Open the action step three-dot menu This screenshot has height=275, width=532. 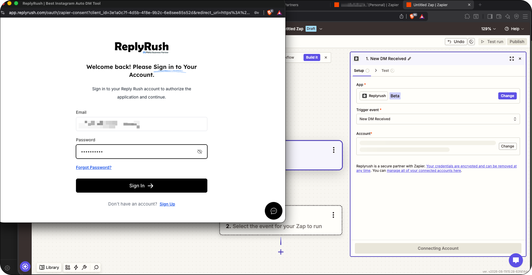pyautogui.click(x=333, y=215)
